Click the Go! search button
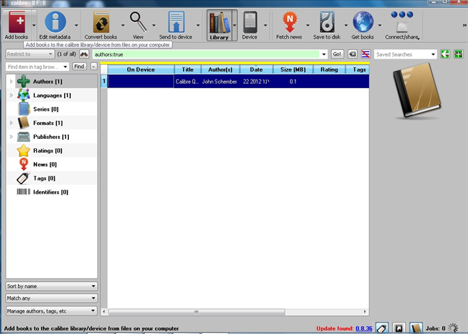The height and width of the screenshot is (334, 468). (x=337, y=54)
